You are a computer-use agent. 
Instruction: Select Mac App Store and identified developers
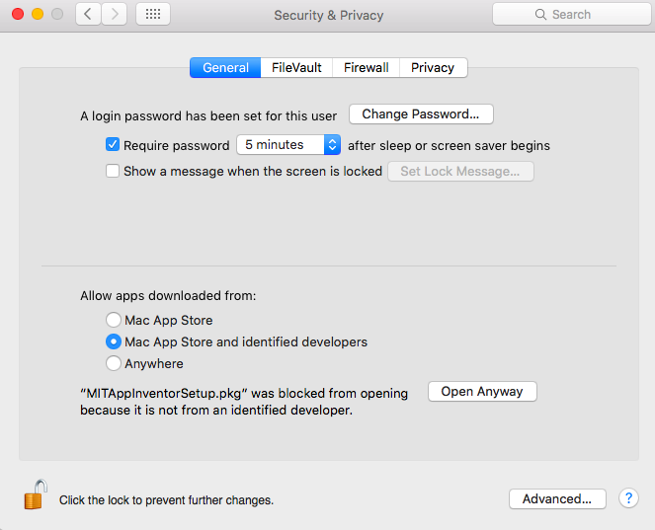tap(114, 341)
